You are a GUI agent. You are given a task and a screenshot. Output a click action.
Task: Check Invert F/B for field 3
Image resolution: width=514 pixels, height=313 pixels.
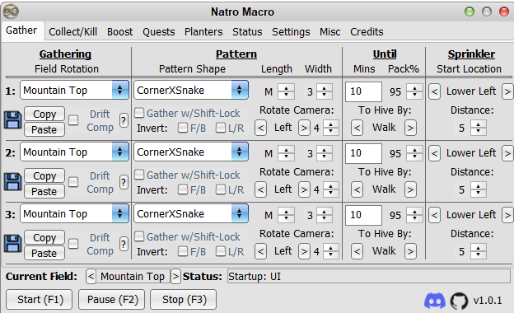[183, 251]
